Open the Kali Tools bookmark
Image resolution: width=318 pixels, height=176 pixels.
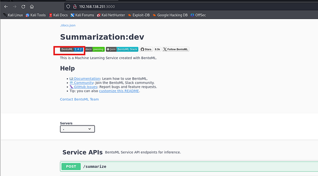(36, 15)
